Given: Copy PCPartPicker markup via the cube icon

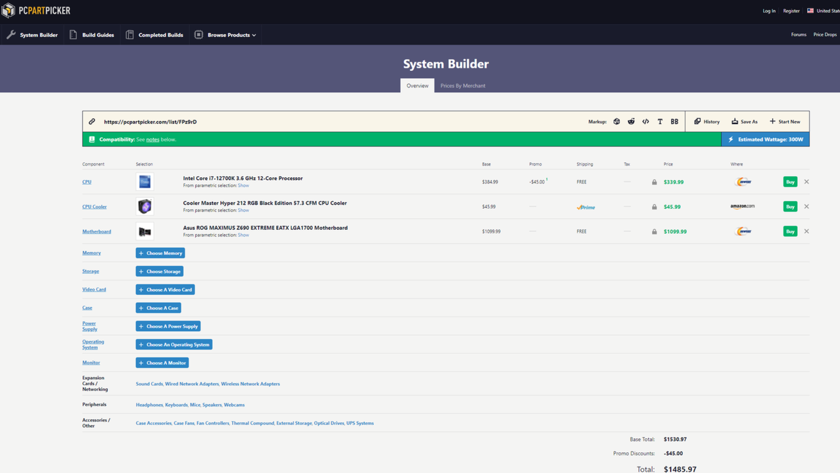Looking at the screenshot, I should click(x=617, y=122).
